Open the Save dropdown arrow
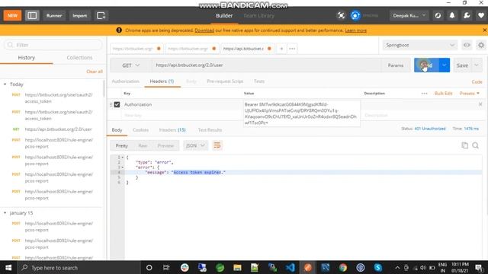488x274 pixels. click(477, 65)
